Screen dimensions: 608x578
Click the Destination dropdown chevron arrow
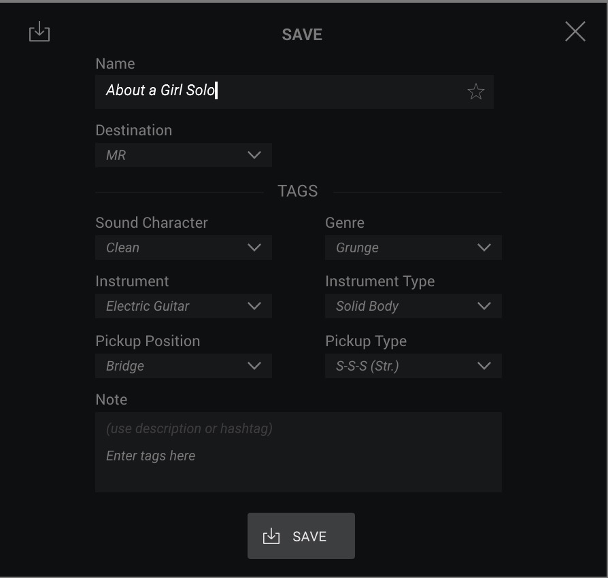[254, 155]
